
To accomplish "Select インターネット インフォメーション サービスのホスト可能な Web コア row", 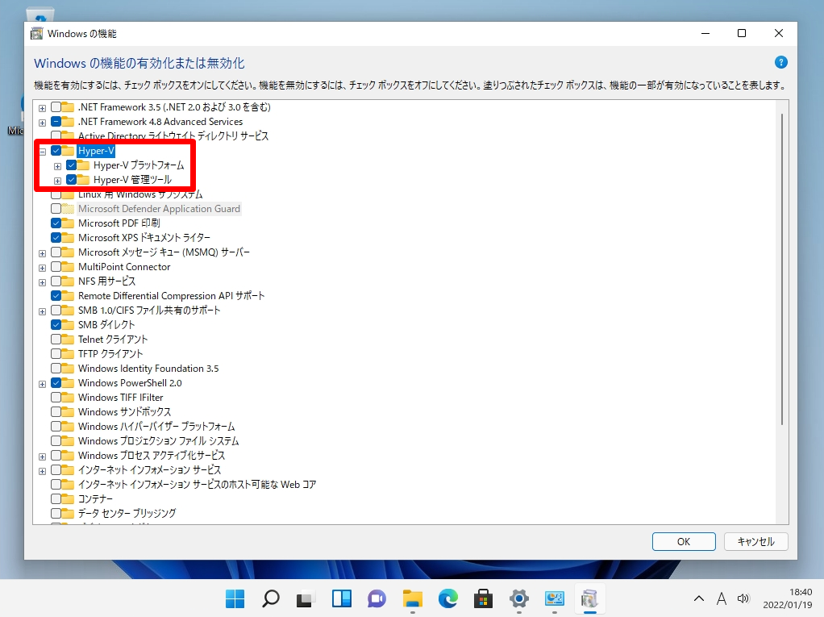I will 197,485.
